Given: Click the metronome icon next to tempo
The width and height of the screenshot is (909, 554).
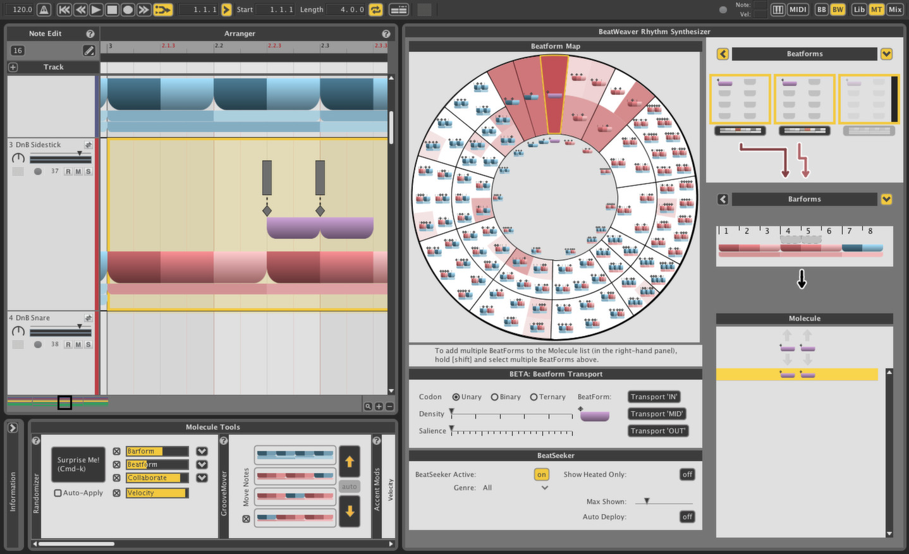Looking at the screenshot, I should (x=42, y=9).
